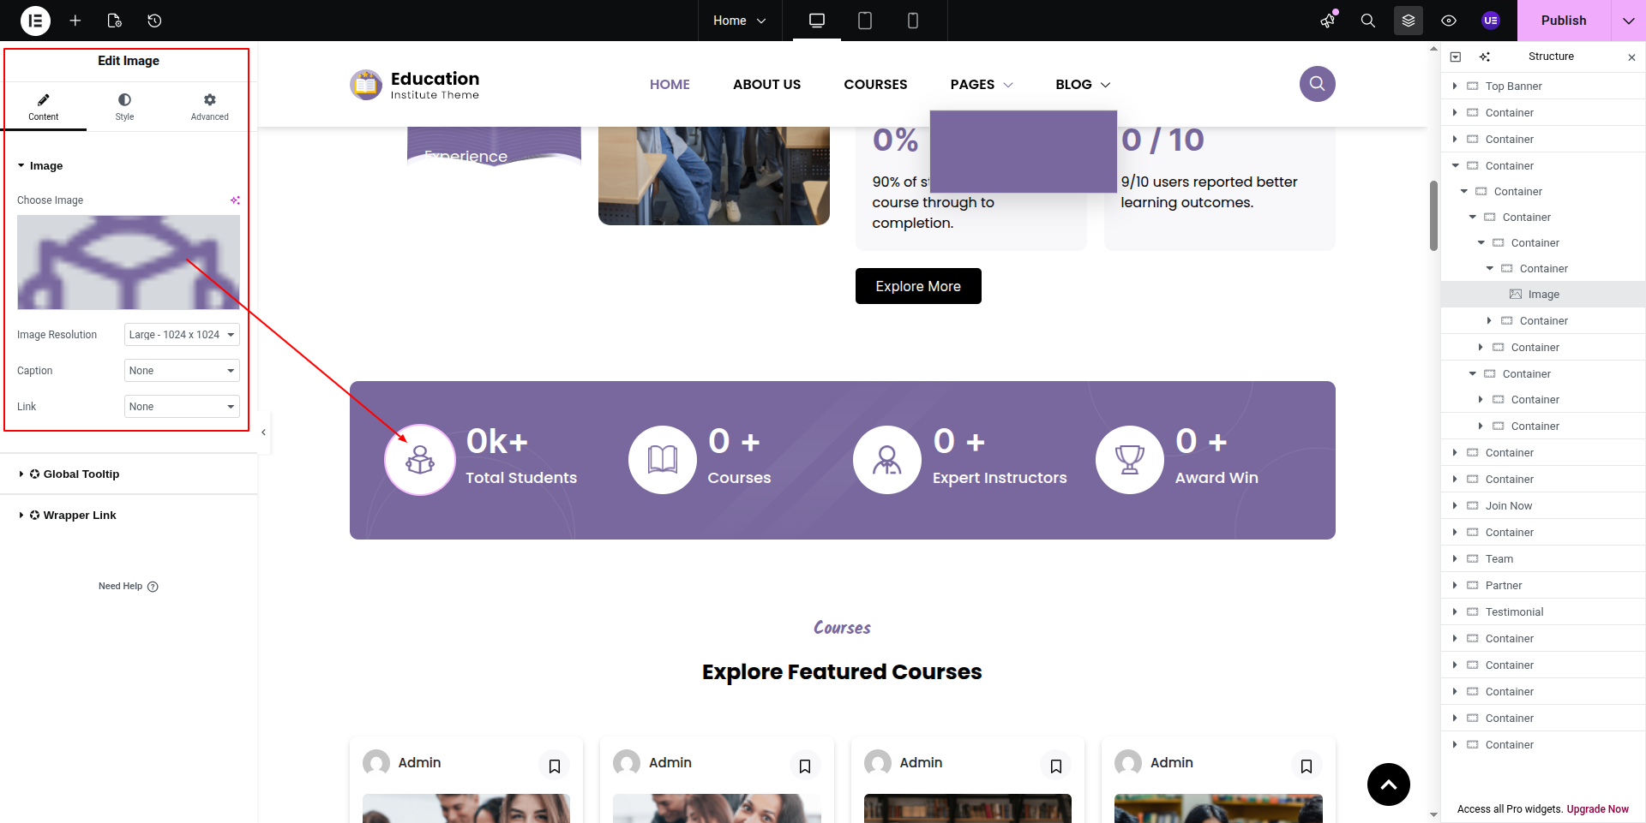Open the Finder search icon in top bar
Viewport: 1646px width, 823px height.
(1368, 21)
